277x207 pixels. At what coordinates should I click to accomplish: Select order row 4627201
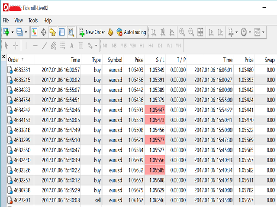coord(22,201)
